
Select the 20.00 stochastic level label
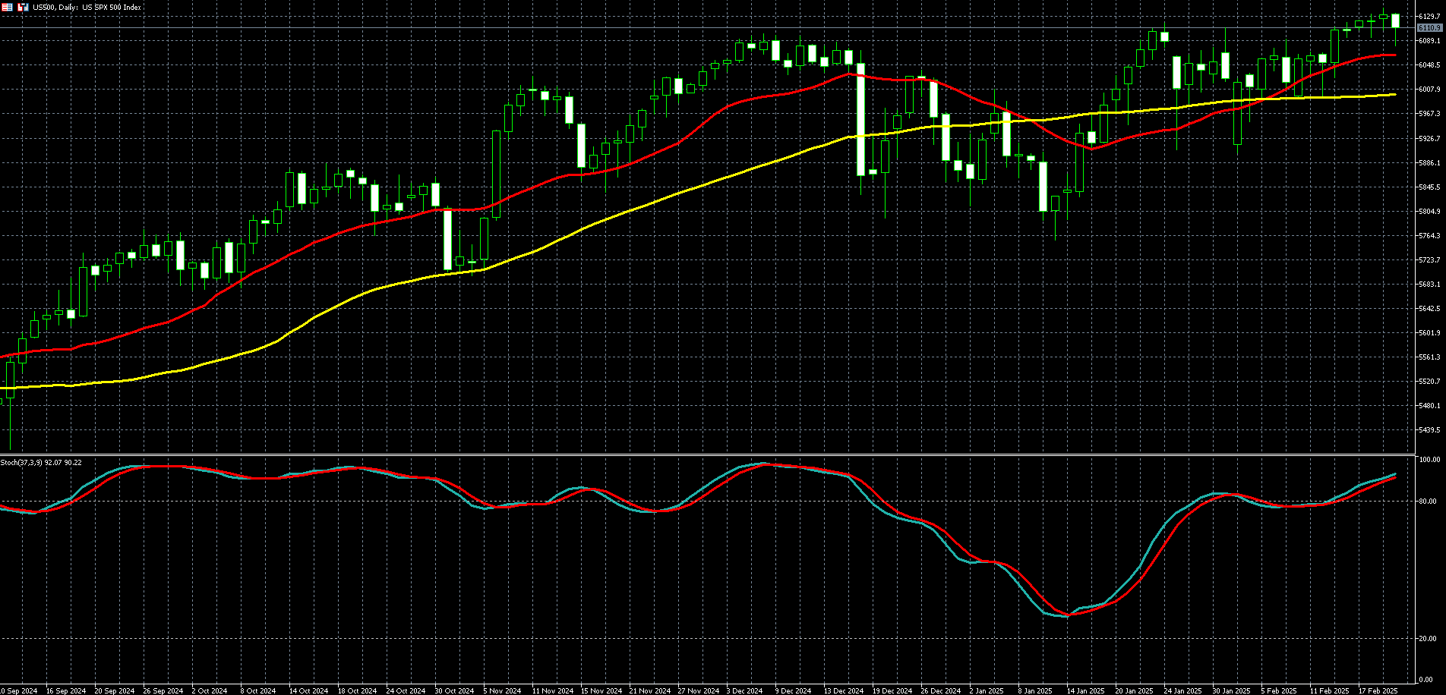point(1429,639)
